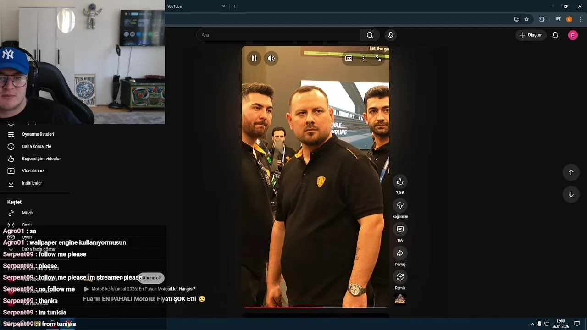Expand the system tray hidden icons chevron
Viewport: 587px width, 330px height.
tap(532, 324)
